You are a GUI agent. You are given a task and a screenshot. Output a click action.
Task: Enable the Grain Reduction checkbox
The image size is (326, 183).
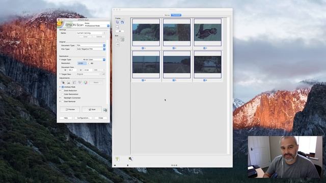63,90
